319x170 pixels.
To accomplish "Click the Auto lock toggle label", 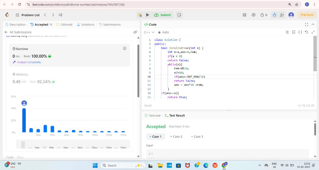I will [x=163, y=32].
